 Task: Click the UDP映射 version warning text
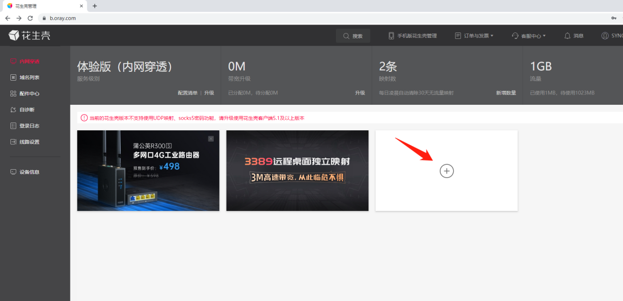197,118
